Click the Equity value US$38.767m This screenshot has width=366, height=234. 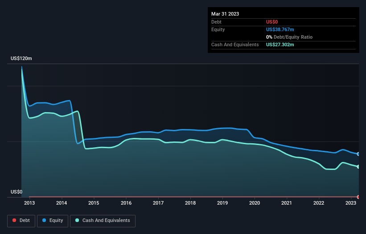click(280, 29)
